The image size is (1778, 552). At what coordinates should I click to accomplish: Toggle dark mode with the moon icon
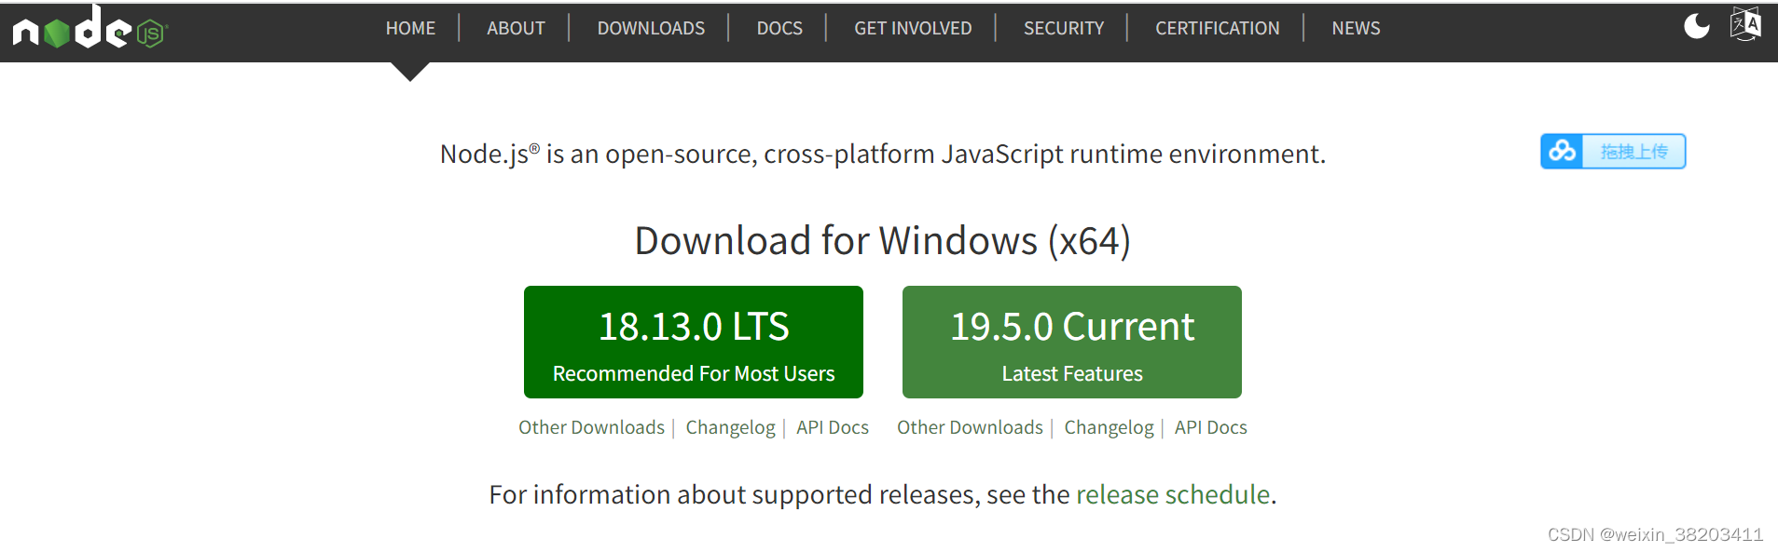(x=1697, y=26)
